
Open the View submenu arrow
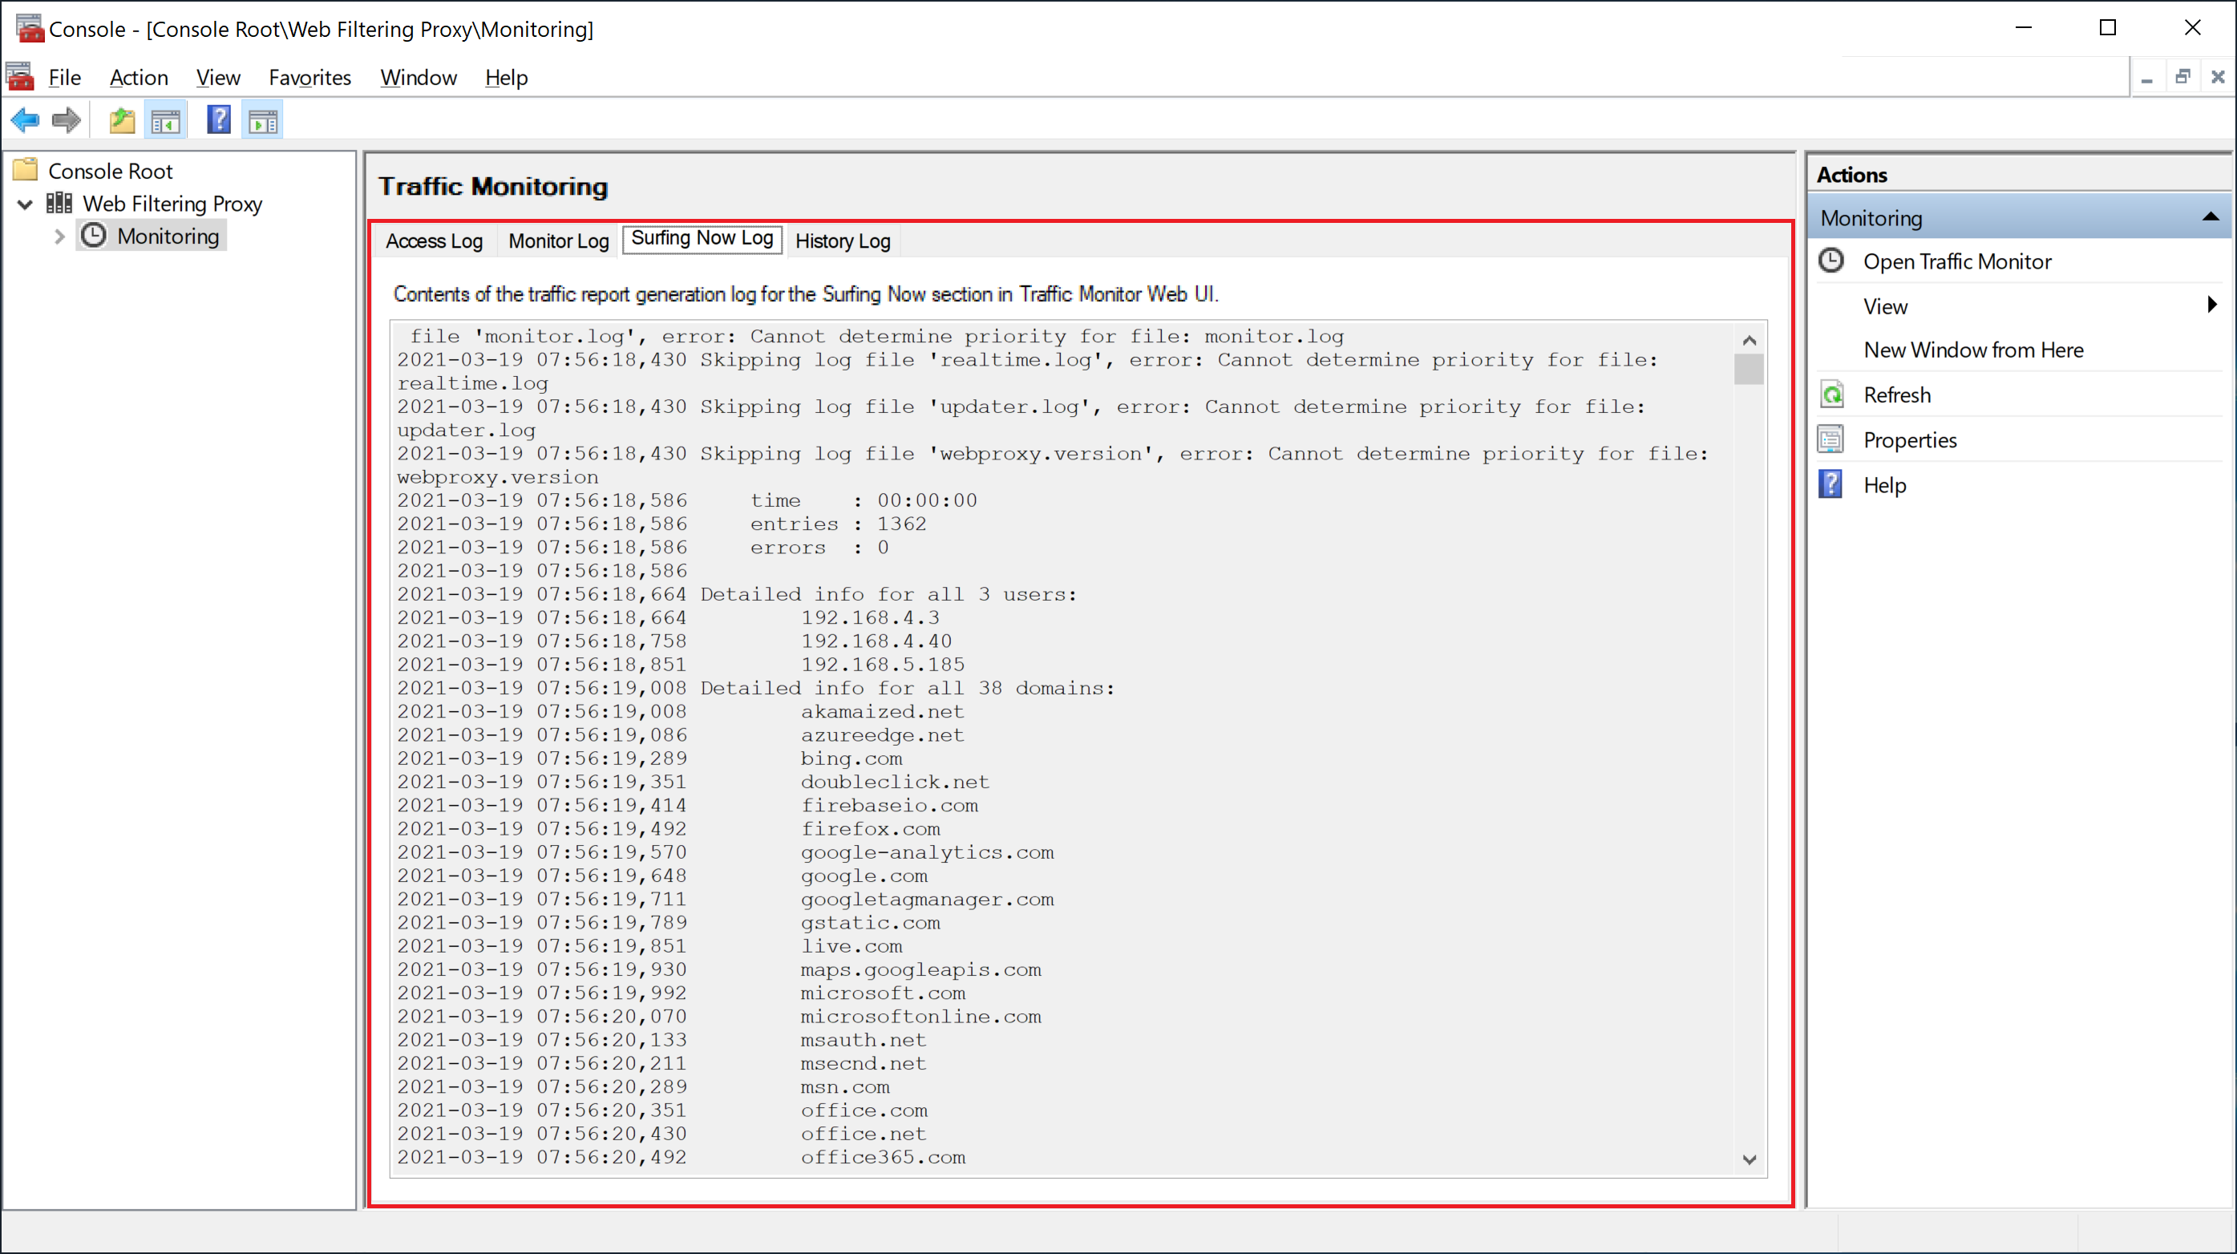tap(2212, 305)
